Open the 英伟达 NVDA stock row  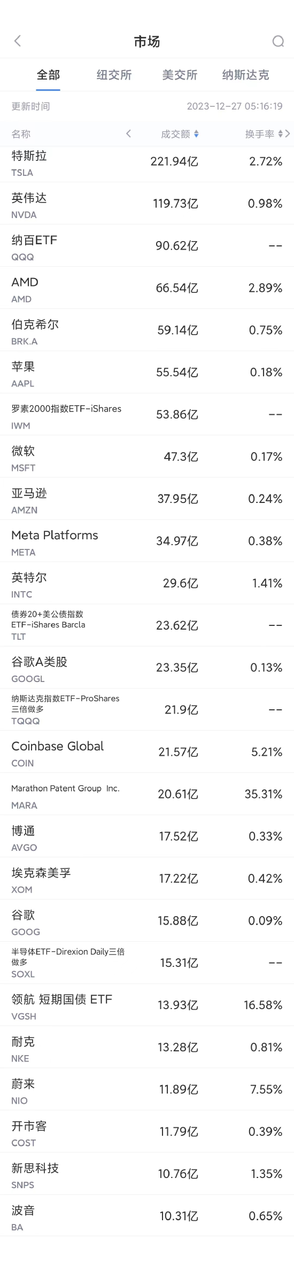click(147, 204)
